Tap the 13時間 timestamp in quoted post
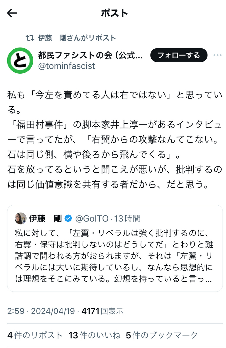This screenshot has width=226, height=348. [x=127, y=218]
